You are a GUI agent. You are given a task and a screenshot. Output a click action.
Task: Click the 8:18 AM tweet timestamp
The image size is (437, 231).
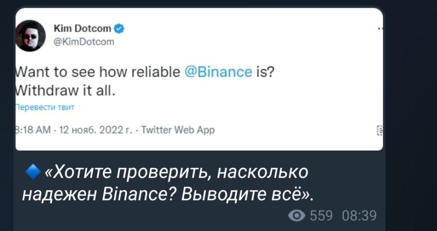coord(30,130)
